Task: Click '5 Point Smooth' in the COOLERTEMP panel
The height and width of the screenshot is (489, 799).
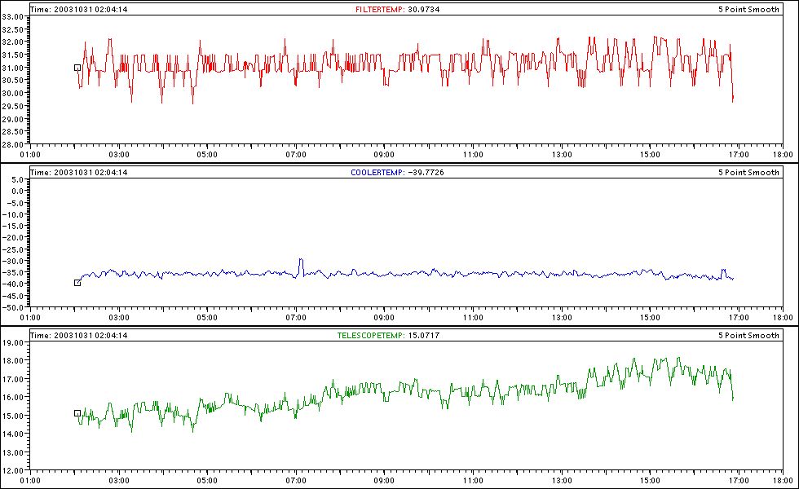Action: pyautogui.click(x=748, y=172)
